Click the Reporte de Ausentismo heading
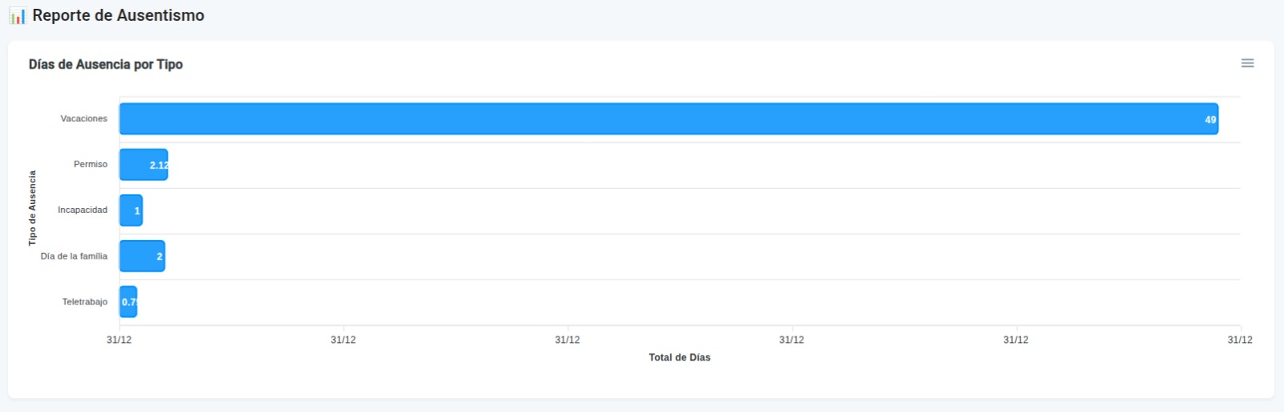Viewport: 1284px width, 412px height. 118,15
